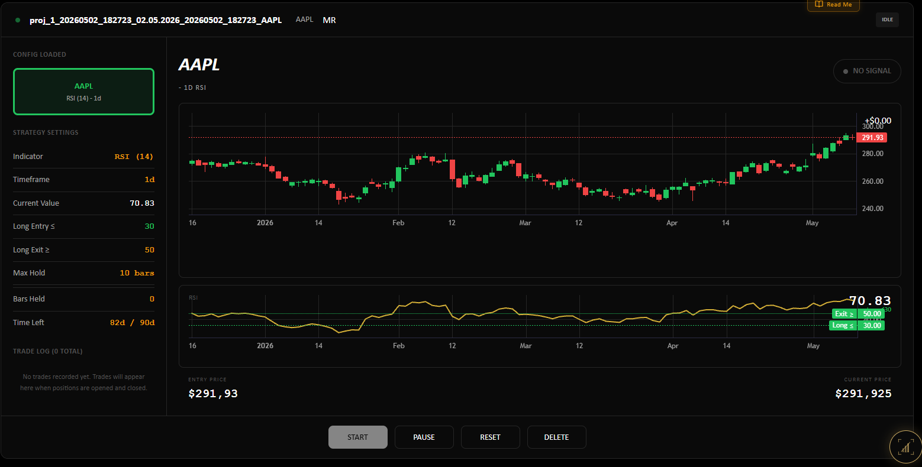Click the AAPL tag in the header
The height and width of the screenshot is (467, 922).
pos(305,20)
